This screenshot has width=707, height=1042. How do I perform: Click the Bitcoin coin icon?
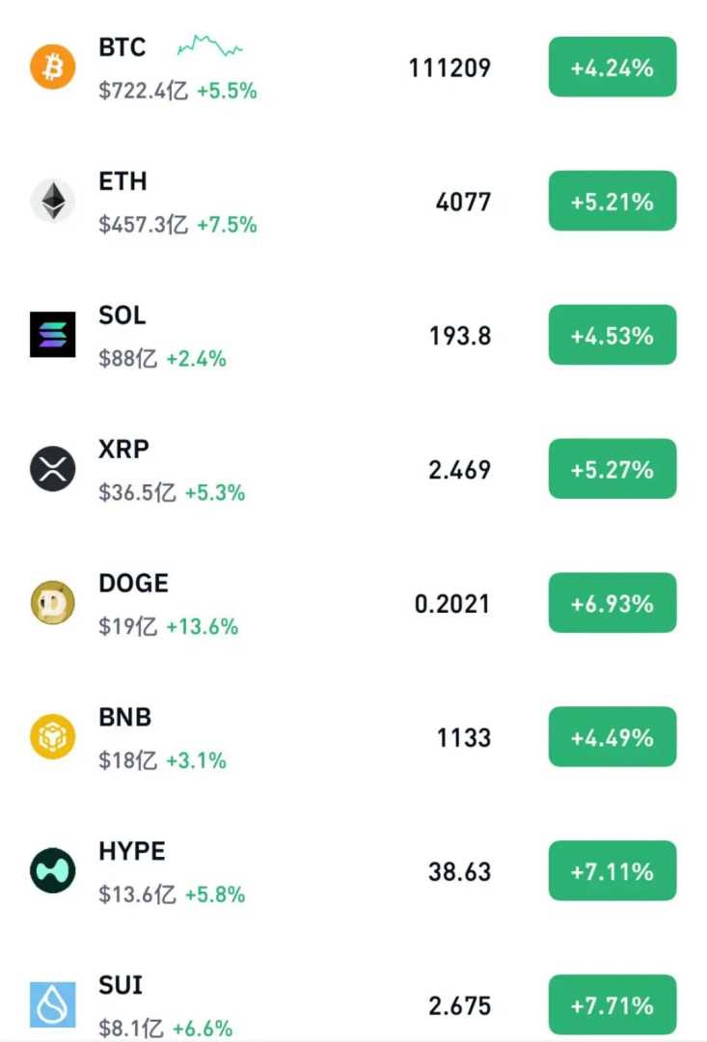(x=52, y=68)
